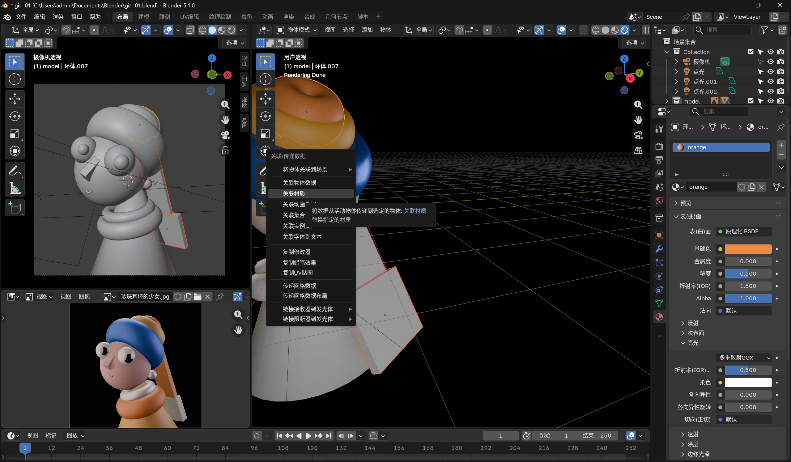The height and width of the screenshot is (462, 791).
Task: Click 关联材质 in the link menu
Action: [294, 194]
